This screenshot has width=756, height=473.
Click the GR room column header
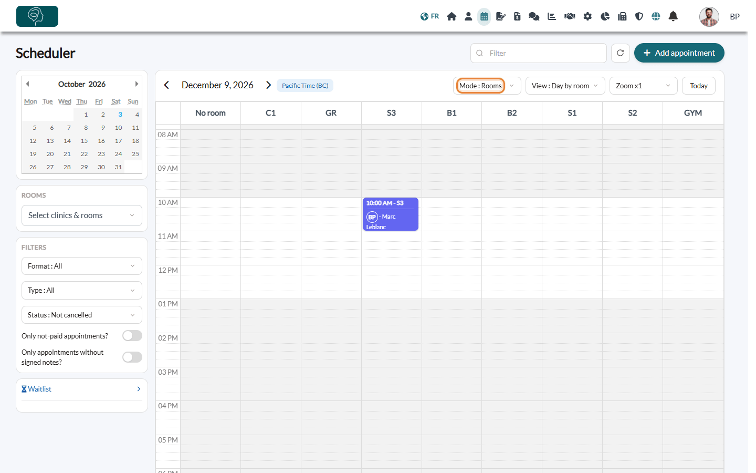tap(331, 113)
